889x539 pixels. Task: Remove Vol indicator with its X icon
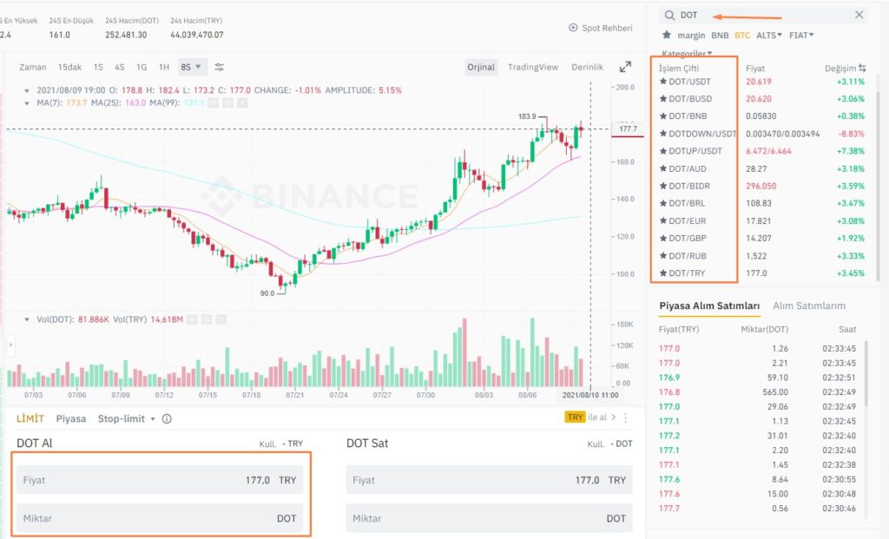(x=221, y=319)
